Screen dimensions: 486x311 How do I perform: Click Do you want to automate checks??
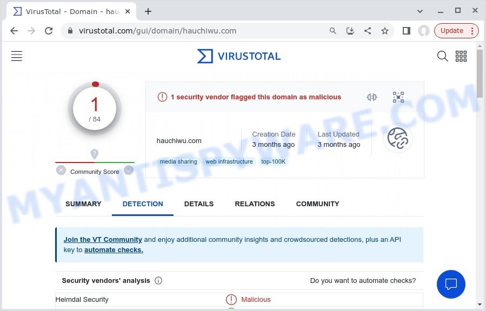(x=363, y=281)
